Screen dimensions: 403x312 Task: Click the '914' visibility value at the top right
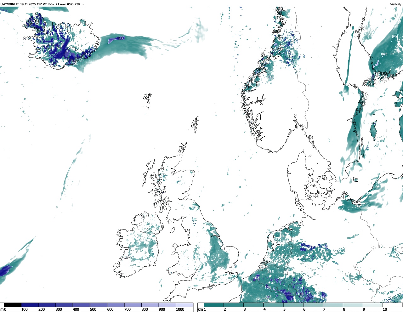tap(395, 37)
